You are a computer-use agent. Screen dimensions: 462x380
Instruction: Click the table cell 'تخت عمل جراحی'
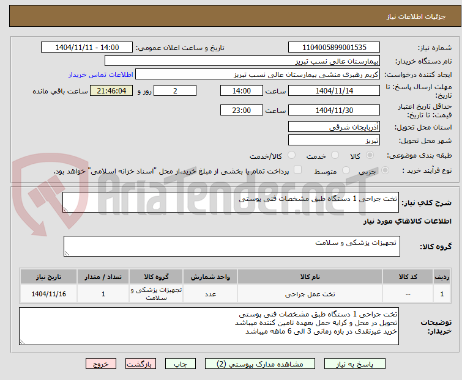pyautogui.click(x=310, y=294)
